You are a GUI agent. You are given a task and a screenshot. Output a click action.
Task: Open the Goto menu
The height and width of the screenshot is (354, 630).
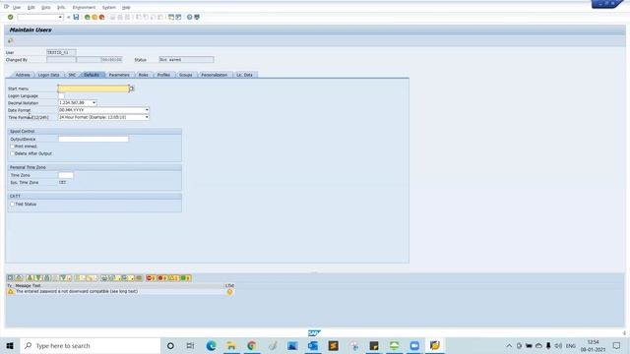46,7
